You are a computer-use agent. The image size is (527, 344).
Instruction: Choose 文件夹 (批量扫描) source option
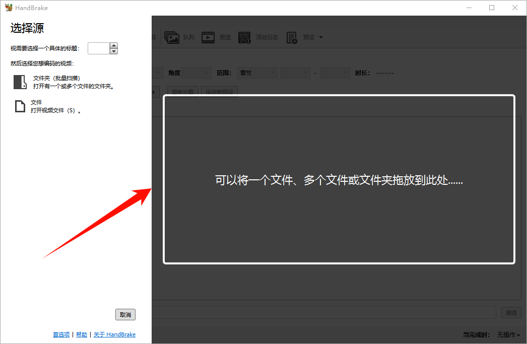[x=64, y=82]
